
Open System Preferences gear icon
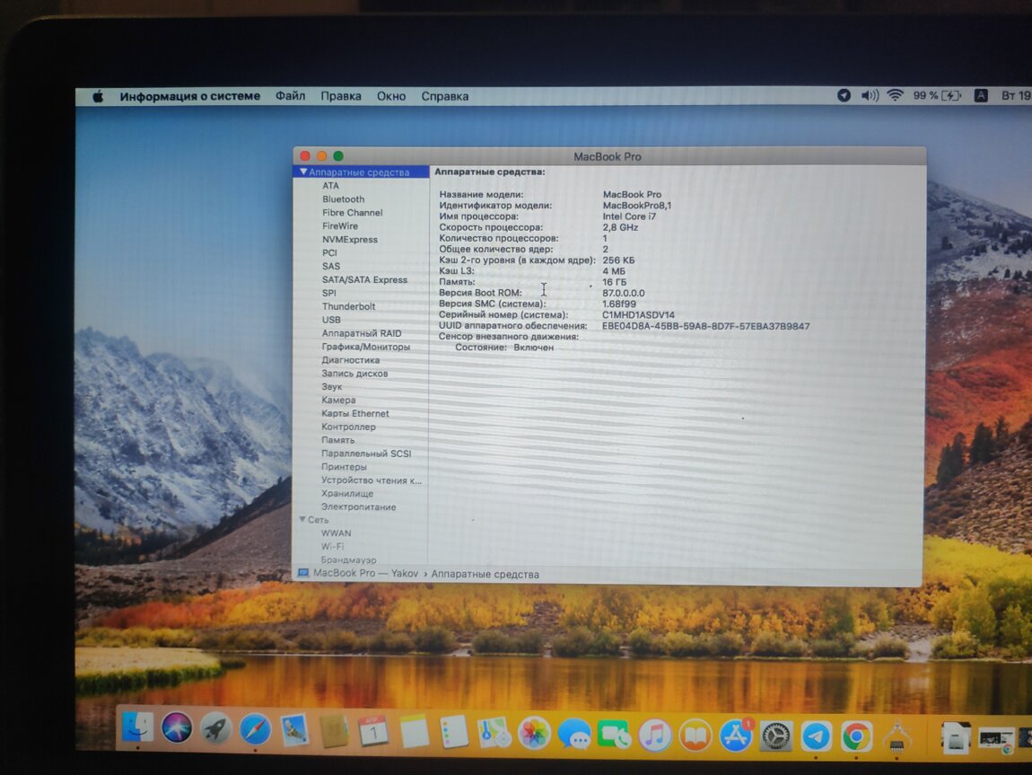[776, 736]
